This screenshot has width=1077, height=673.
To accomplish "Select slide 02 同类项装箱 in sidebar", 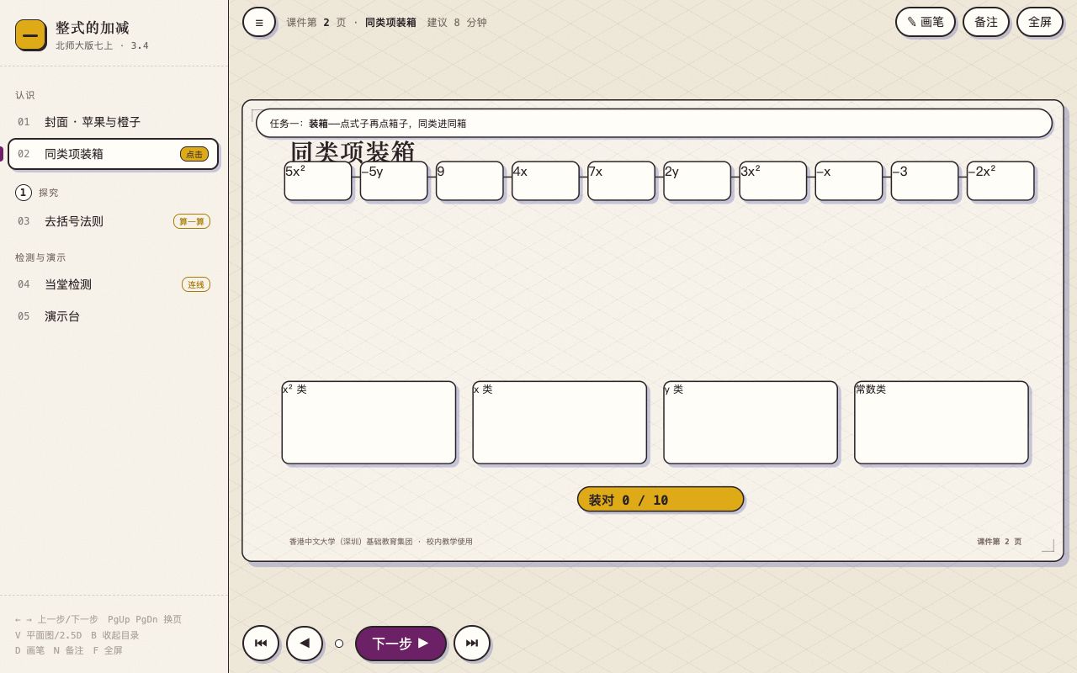I will [x=113, y=154].
